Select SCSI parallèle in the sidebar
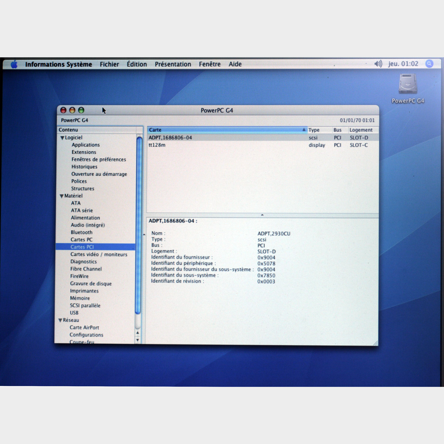This screenshot has height=444, width=444. [x=85, y=306]
